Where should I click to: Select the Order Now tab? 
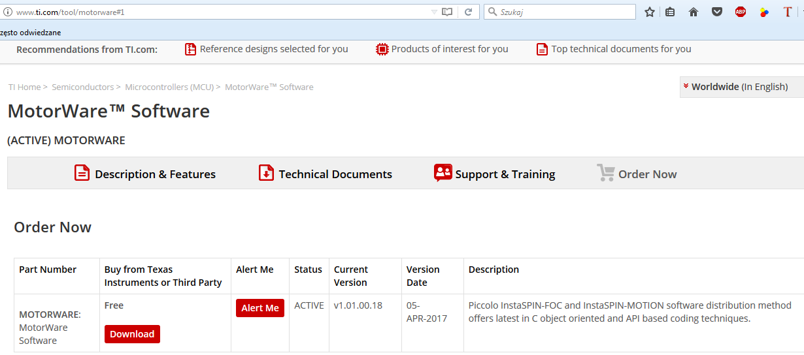click(647, 174)
